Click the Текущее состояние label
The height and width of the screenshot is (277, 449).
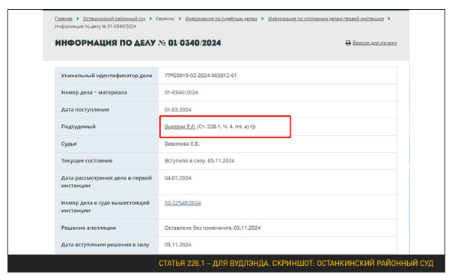point(87,161)
